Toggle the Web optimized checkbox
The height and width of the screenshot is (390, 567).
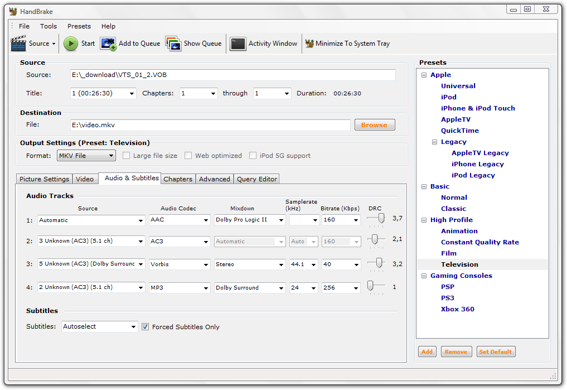coord(188,156)
